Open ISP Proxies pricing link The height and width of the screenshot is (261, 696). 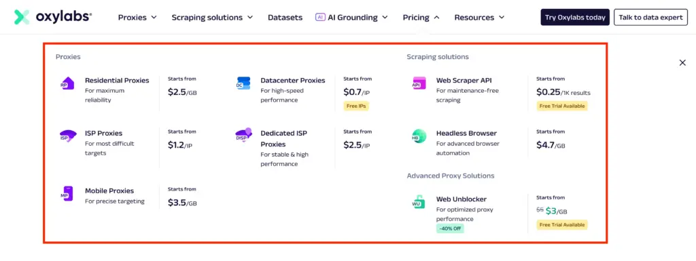click(103, 133)
